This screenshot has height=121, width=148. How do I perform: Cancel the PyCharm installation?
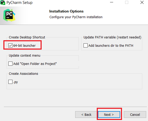click(x=135, y=115)
